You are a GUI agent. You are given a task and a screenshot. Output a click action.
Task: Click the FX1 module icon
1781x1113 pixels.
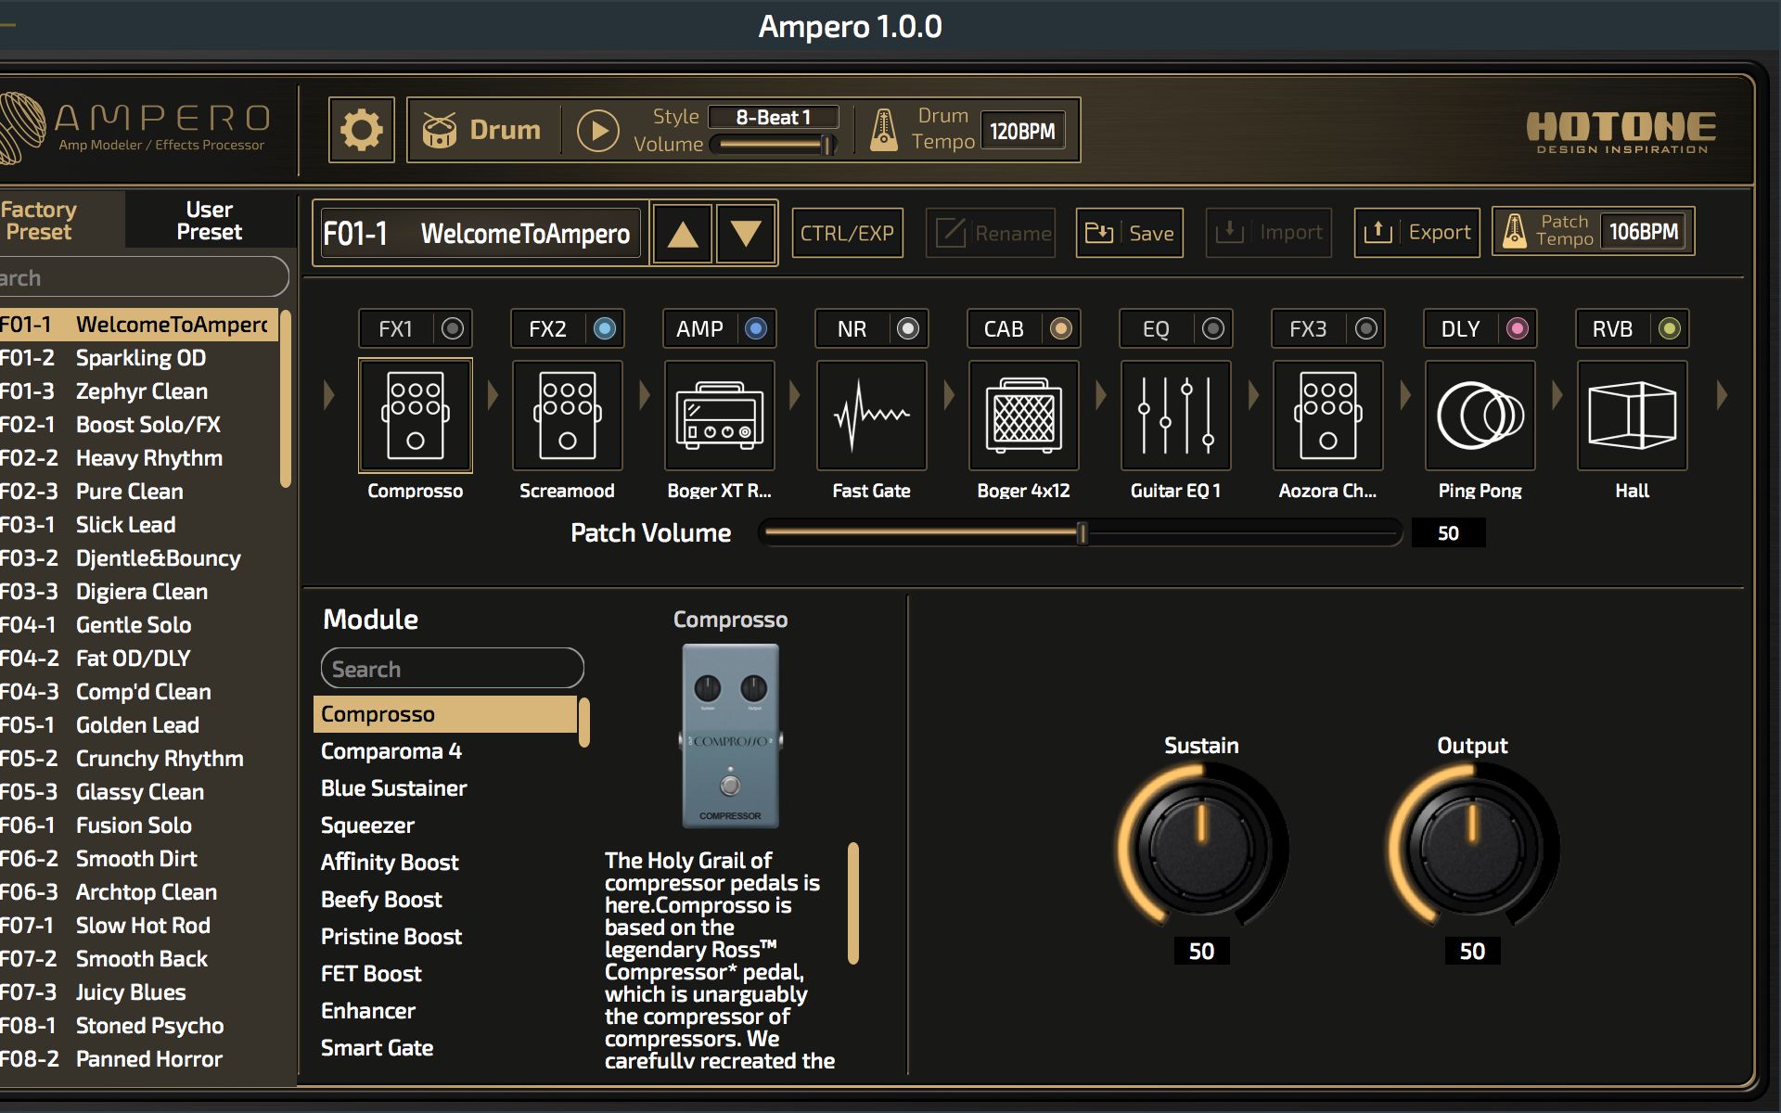[412, 415]
